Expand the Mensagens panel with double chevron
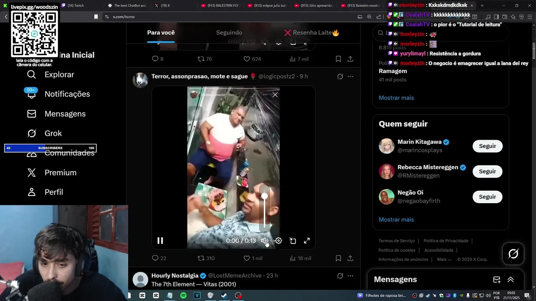This screenshot has width=536, height=301. click(510, 280)
